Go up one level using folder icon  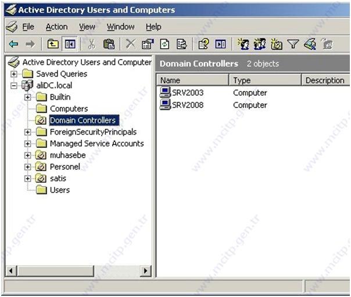53,44
